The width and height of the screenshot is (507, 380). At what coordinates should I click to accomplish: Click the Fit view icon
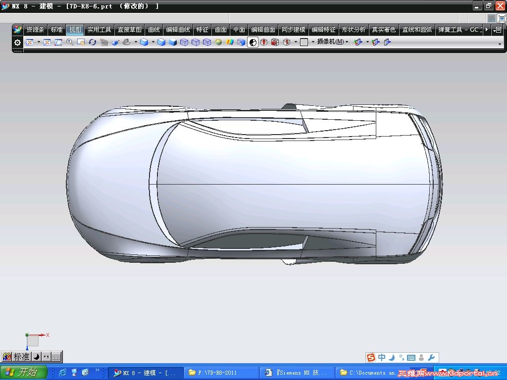click(30, 43)
